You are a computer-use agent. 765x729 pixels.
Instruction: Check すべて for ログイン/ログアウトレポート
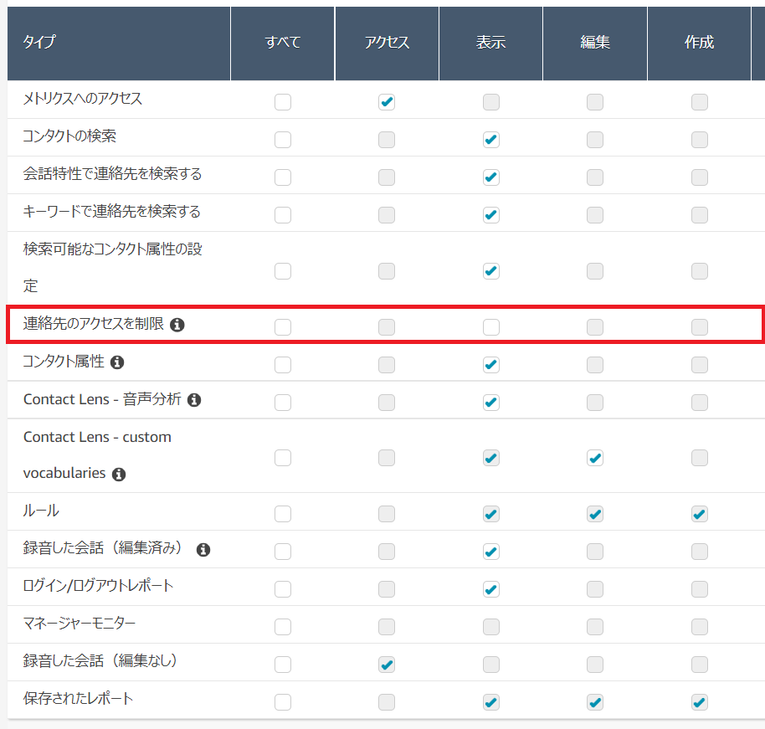(283, 589)
